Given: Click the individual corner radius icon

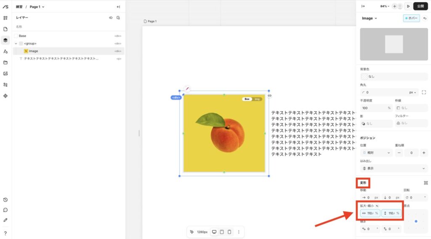Looking at the screenshot, I should tap(424, 92).
